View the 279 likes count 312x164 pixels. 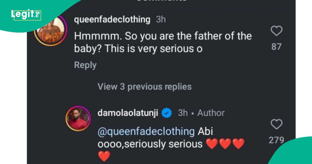276,140
